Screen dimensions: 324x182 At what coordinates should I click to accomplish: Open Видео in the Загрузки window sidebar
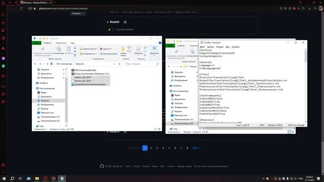coord(42,93)
